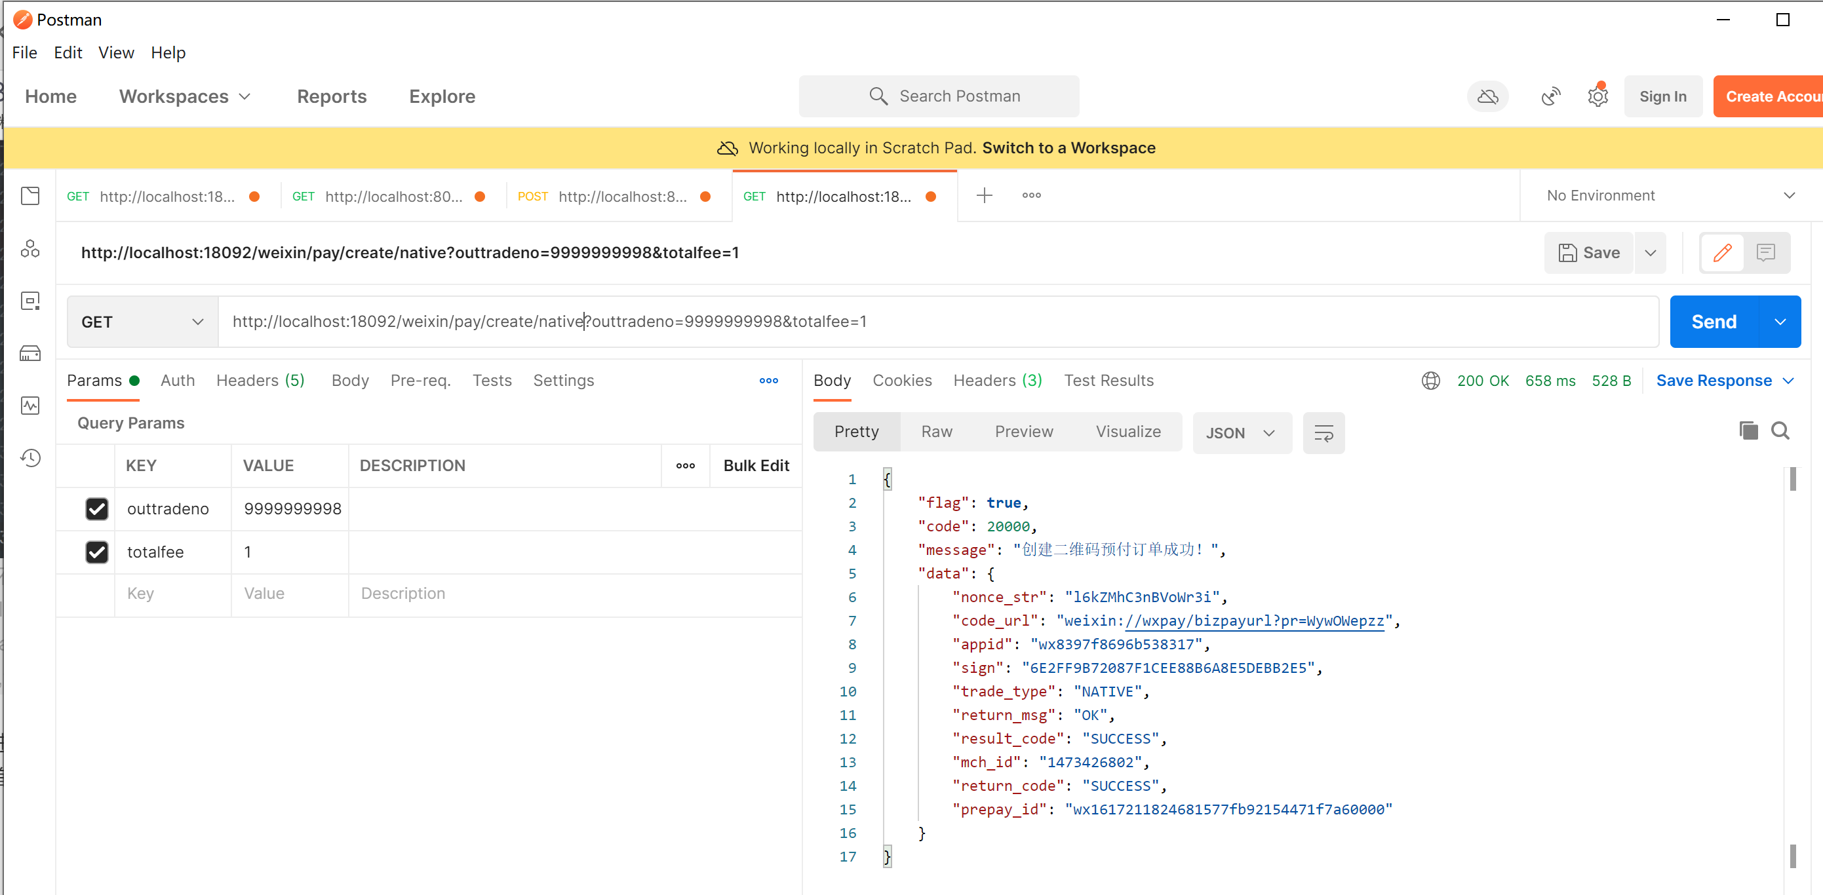Open the View menu
This screenshot has width=1823, height=895.
[116, 52]
